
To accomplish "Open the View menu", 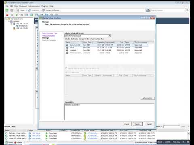I will [x=16, y=6].
